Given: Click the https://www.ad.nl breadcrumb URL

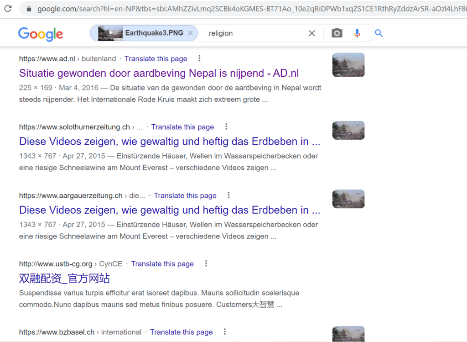Looking at the screenshot, I should [47, 59].
